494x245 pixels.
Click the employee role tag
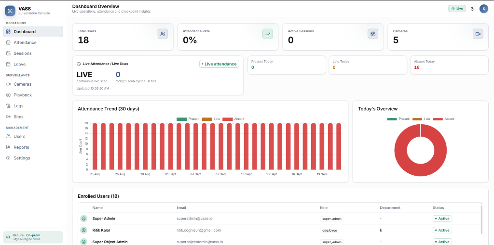pyautogui.click(x=329, y=230)
